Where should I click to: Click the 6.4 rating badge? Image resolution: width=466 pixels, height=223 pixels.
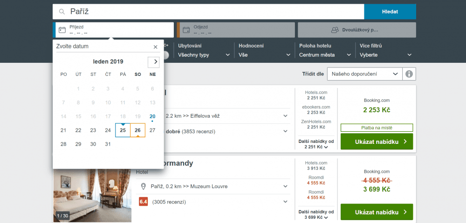(143, 202)
